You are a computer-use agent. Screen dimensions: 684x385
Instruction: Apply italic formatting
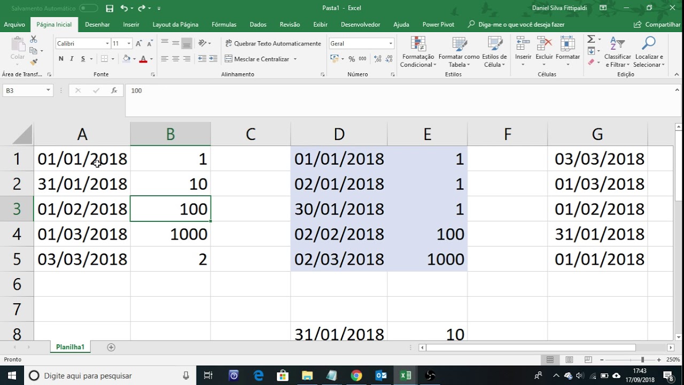point(72,59)
